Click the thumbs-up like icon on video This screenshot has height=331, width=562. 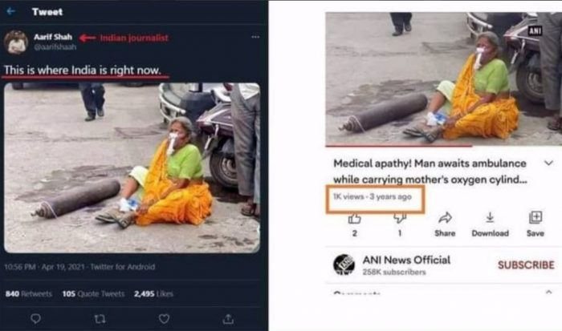[355, 218]
